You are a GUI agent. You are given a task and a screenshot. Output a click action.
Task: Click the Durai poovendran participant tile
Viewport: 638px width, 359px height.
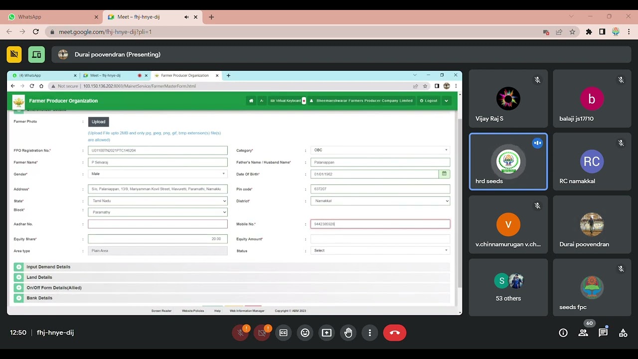click(x=592, y=225)
